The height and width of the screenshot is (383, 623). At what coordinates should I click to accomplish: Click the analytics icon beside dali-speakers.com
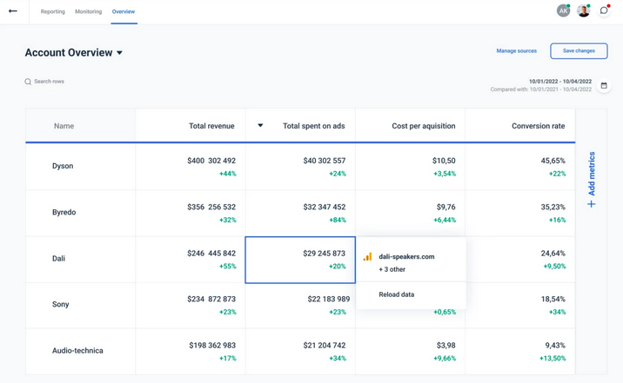pos(367,257)
